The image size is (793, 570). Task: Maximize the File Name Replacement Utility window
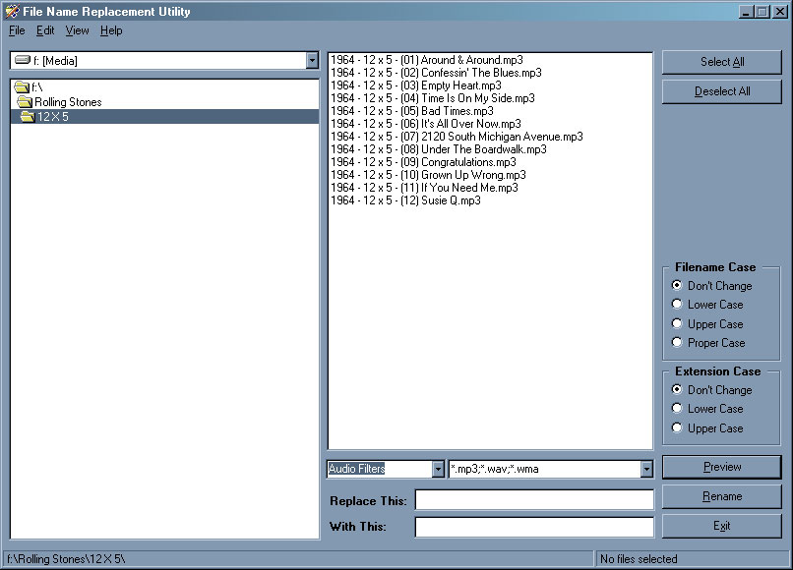[762, 11]
